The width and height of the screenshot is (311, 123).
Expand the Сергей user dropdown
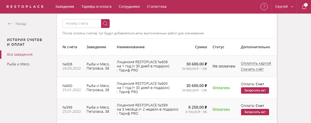(284, 7)
